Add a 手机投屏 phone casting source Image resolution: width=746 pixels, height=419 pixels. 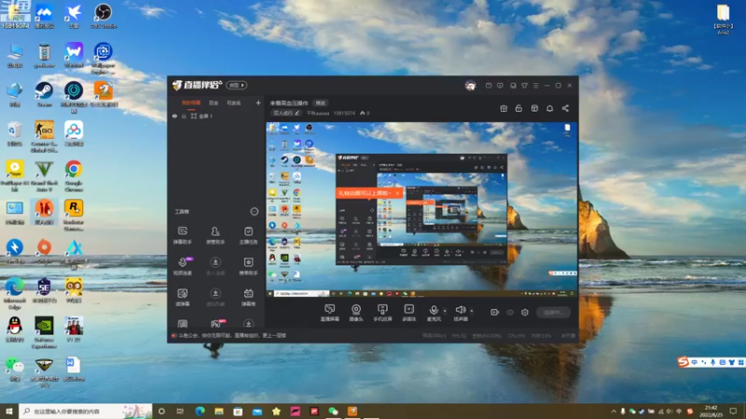[382, 313]
